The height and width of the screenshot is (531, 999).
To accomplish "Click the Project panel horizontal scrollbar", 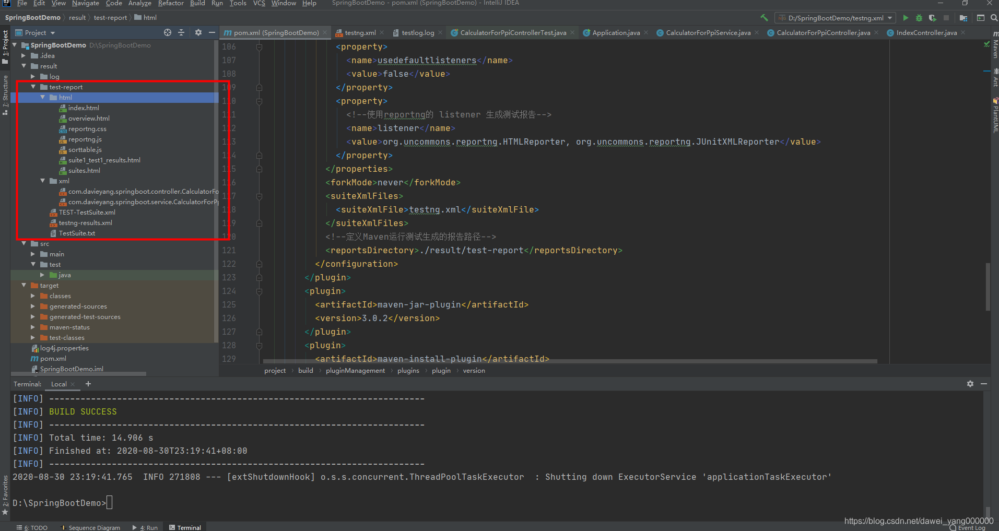I will point(78,374).
